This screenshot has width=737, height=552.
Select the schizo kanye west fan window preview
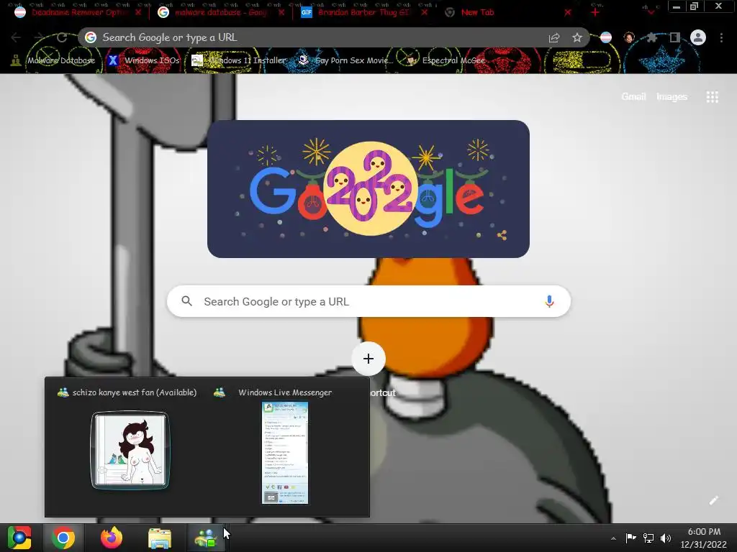(130, 451)
